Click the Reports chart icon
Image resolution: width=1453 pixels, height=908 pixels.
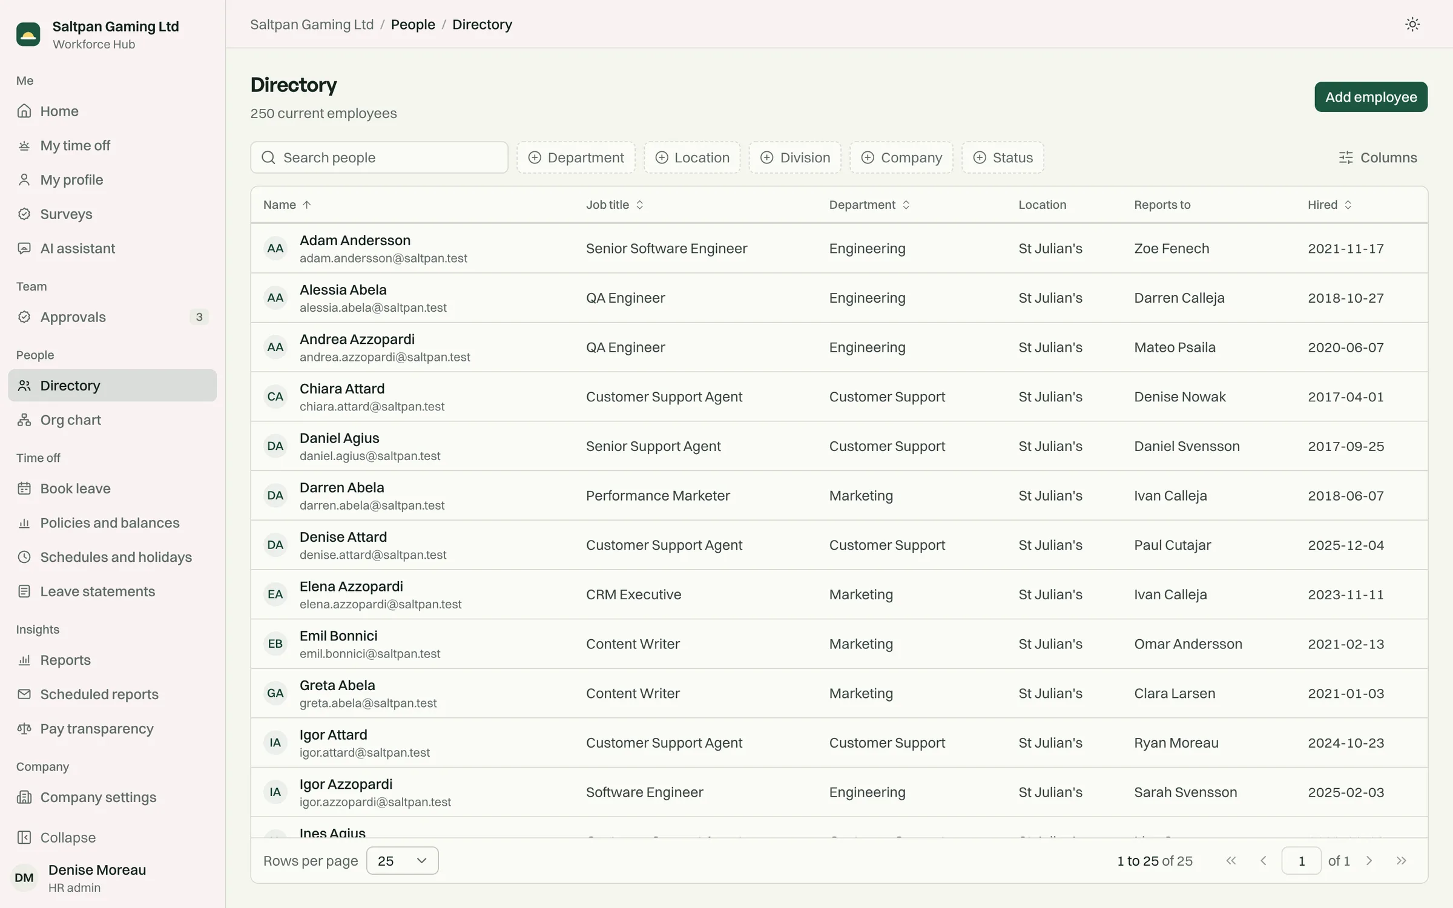click(x=24, y=660)
